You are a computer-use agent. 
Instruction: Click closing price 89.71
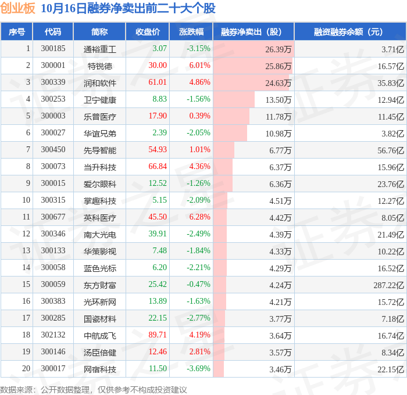[158, 335]
